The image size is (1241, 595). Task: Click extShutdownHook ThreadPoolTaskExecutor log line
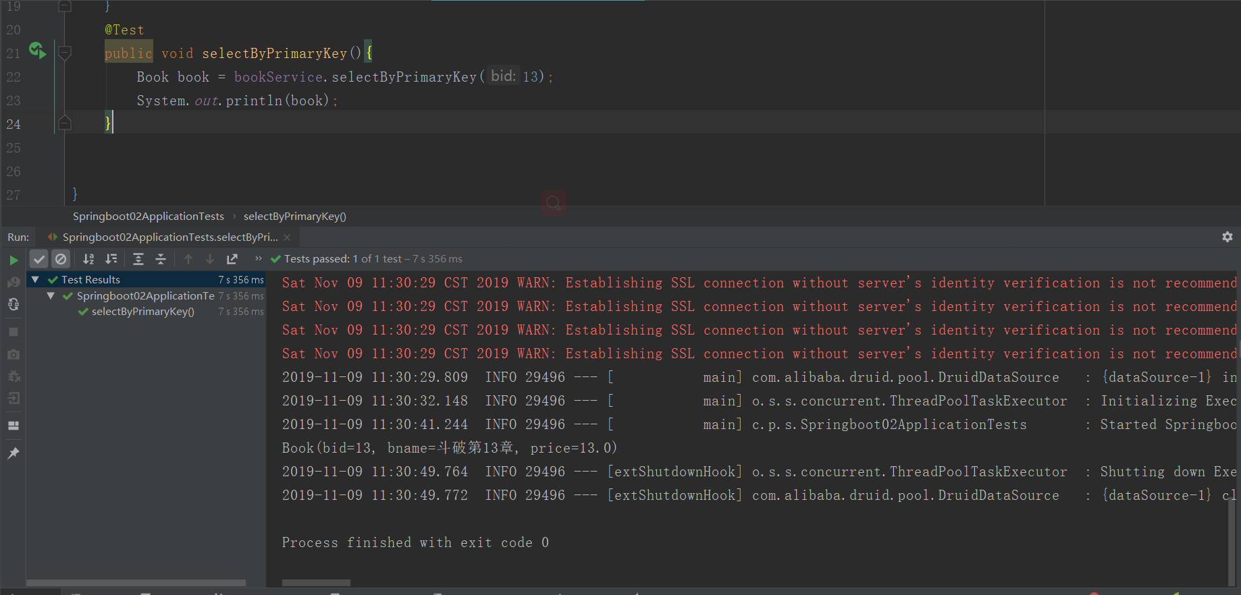click(x=759, y=472)
